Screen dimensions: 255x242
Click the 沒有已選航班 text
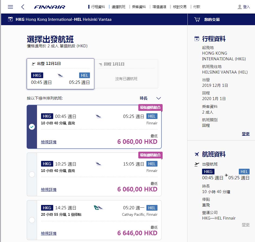(126, 79)
